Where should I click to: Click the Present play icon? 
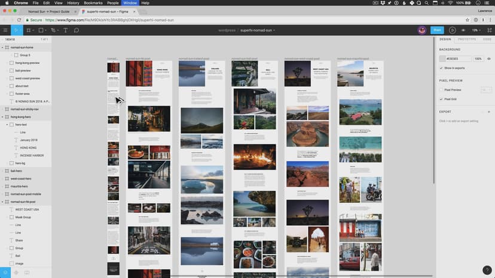tap(453, 30)
